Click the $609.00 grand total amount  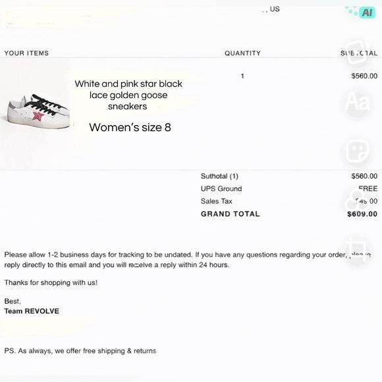[x=362, y=214]
